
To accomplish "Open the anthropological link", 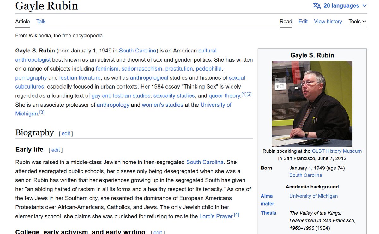I will (x=149, y=78).
